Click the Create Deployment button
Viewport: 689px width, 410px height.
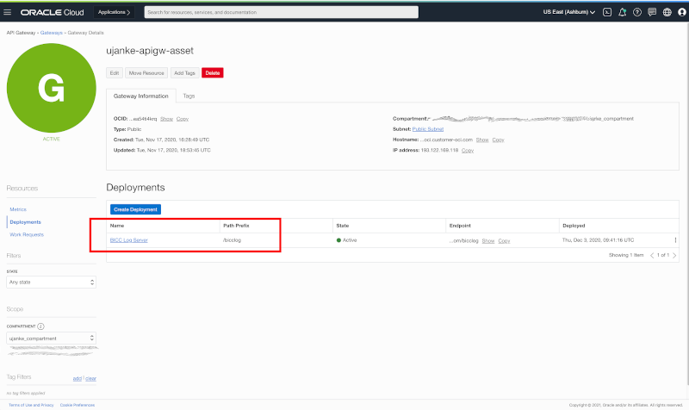coord(135,209)
